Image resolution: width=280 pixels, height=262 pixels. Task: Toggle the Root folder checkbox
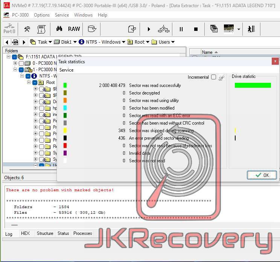click(x=35, y=82)
